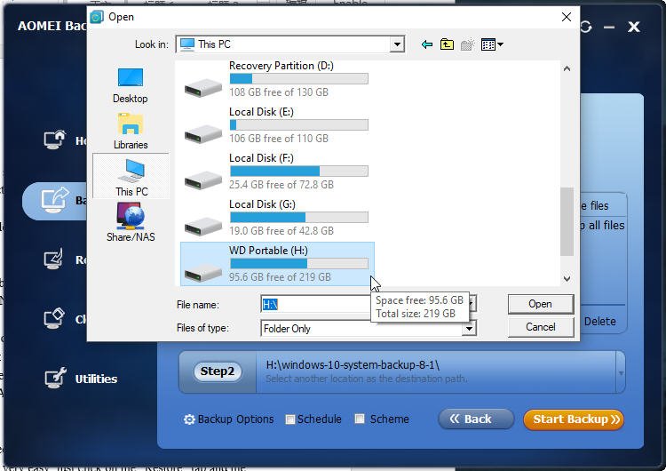Viewport: 666px width, 471px height.
Task: Click the drive list scroll up arrow
Action: pyautogui.click(x=567, y=68)
